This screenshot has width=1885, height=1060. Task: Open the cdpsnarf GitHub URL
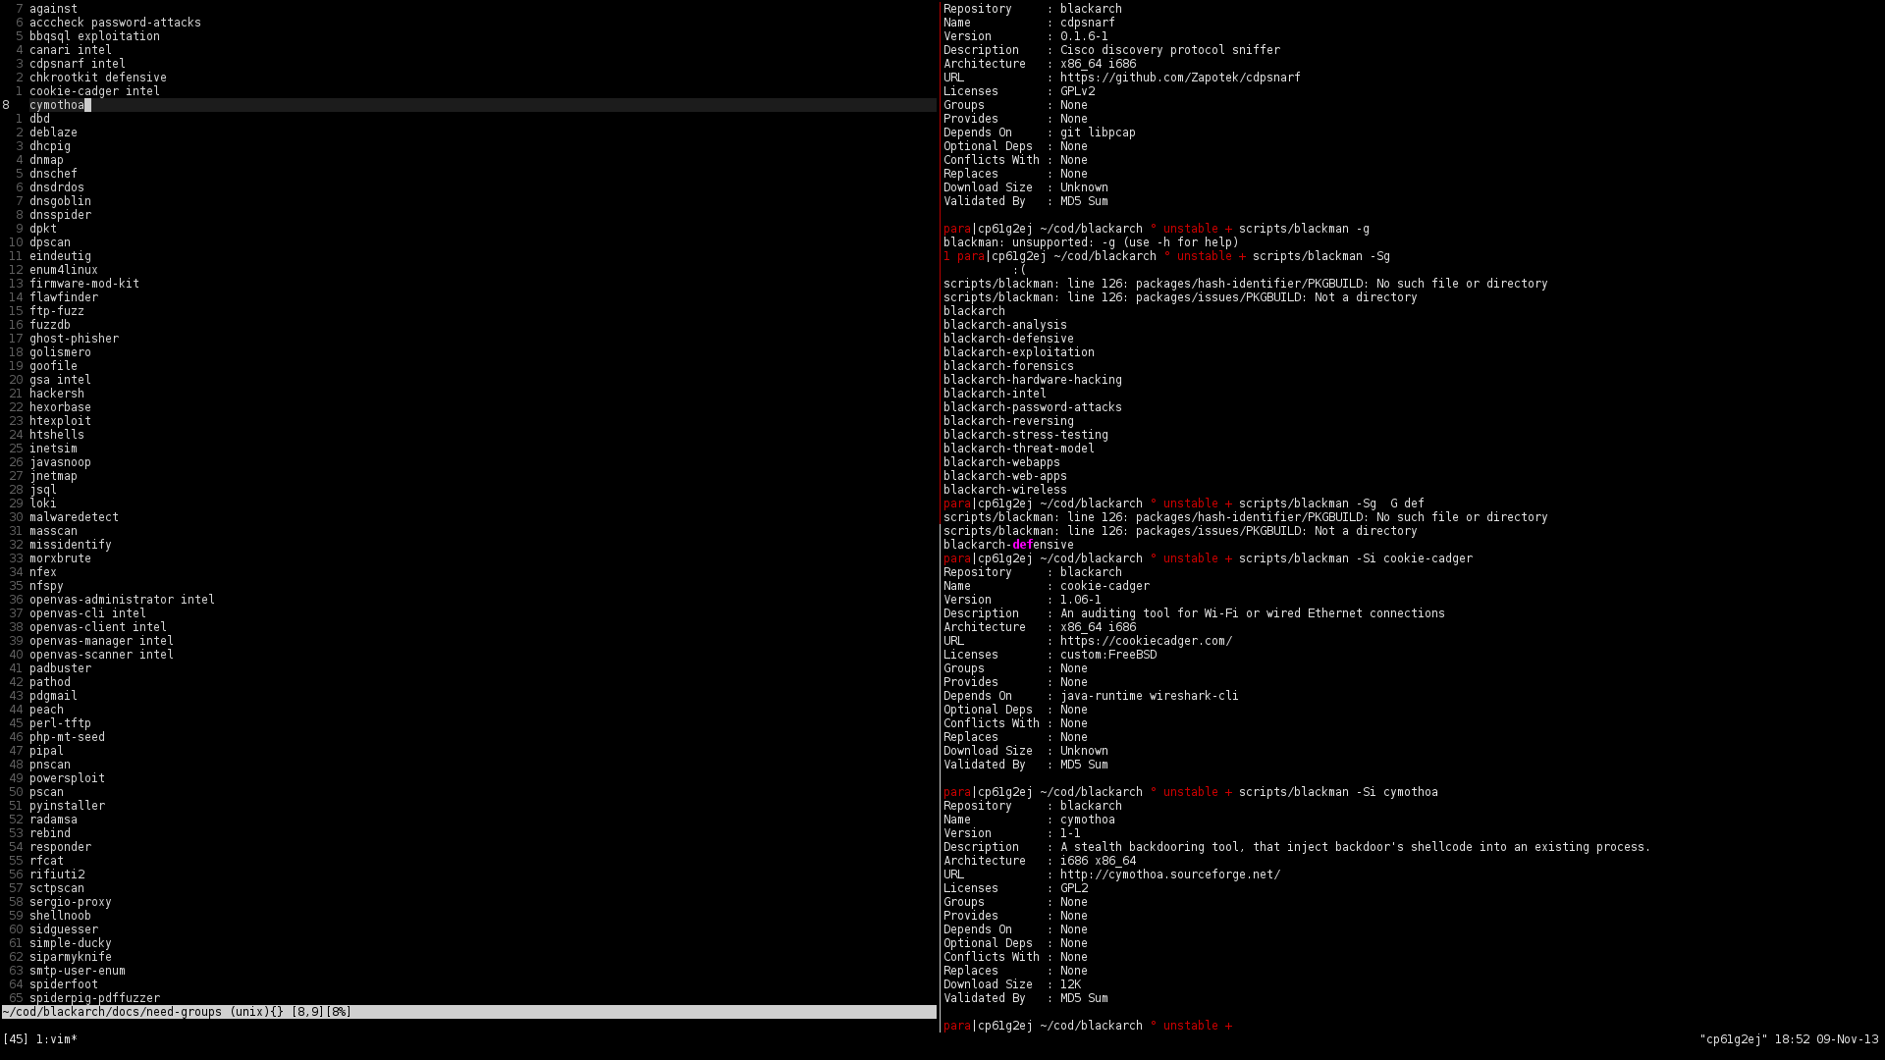(1180, 78)
